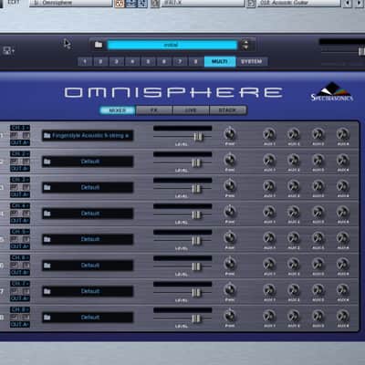Open the OUT A dropdown for part 2

click(x=20, y=169)
